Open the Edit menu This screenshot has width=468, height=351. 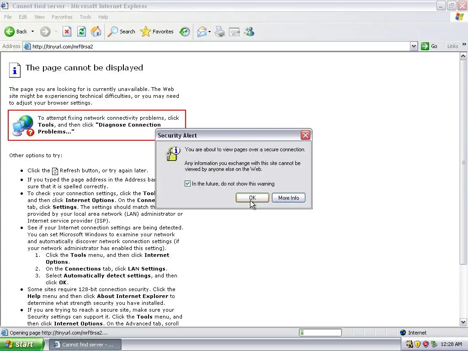click(x=23, y=17)
